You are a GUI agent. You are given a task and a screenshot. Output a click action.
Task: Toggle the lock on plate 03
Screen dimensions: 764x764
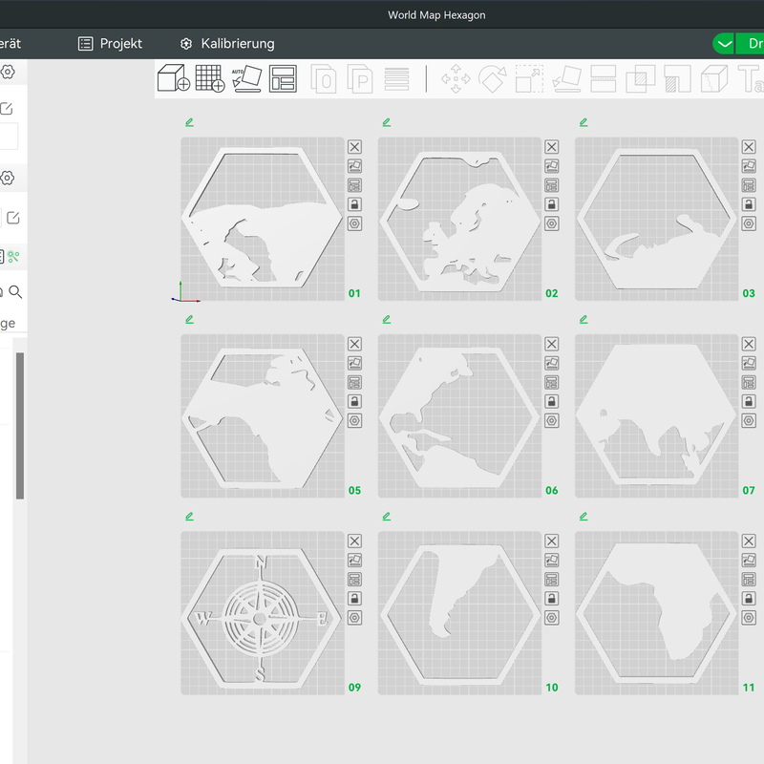pos(749,204)
